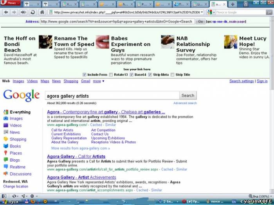
Task: Click the Places pin icon in sidebar
Action: (6, 153)
